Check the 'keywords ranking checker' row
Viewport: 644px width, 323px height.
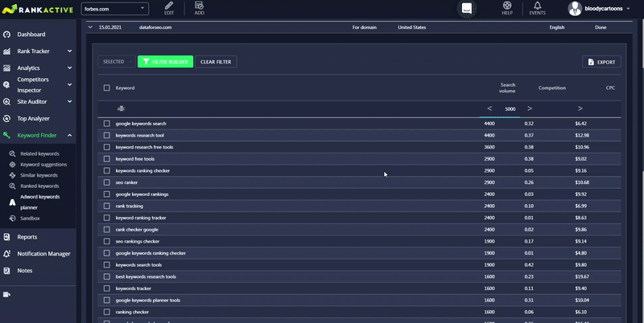point(107,170)
